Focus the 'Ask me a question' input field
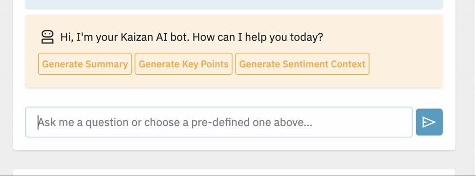 [219, 122]
